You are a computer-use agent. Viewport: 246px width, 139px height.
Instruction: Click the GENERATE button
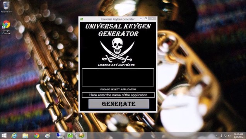[x=119, y=104]
